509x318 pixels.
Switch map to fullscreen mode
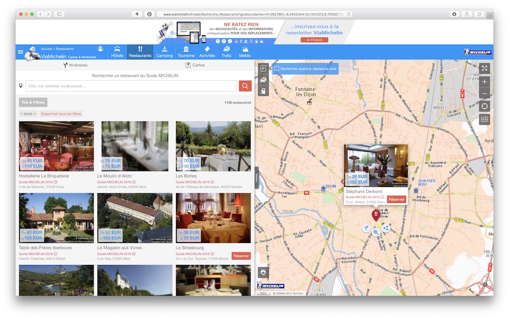point(485,68)
